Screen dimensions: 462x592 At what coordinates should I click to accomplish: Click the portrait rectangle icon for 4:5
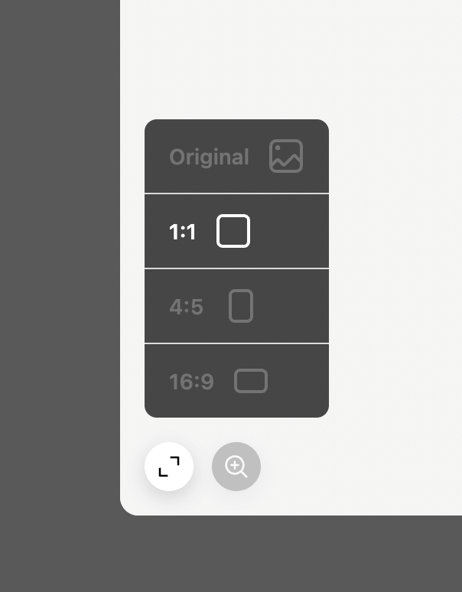[241, 306]
